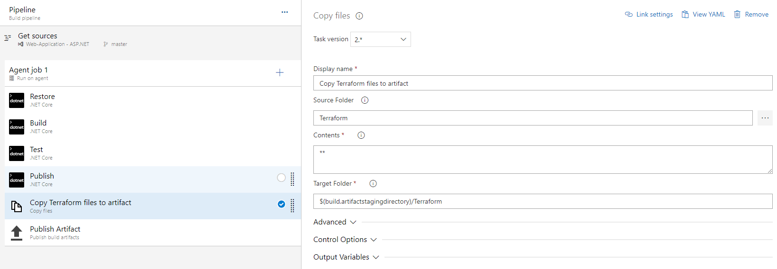Select the Restore .NET Core task
The image size is (777, 269).
pyautogui.click(x=42, y=100)
